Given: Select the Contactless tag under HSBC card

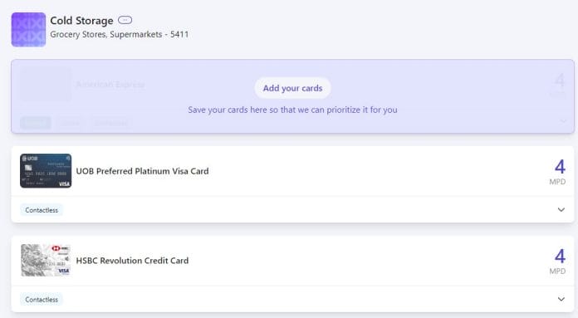Looking at the screenshot, I should coord(42,300).
